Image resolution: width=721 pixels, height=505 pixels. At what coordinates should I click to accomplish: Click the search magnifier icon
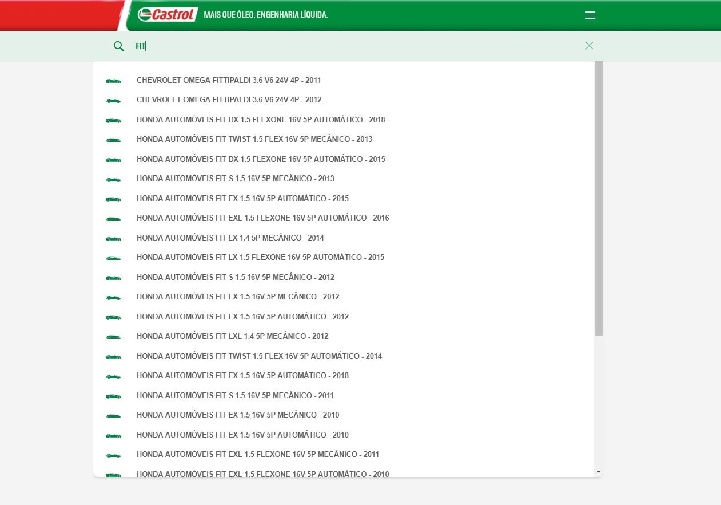pyautogui.click(x=119, y=46)
